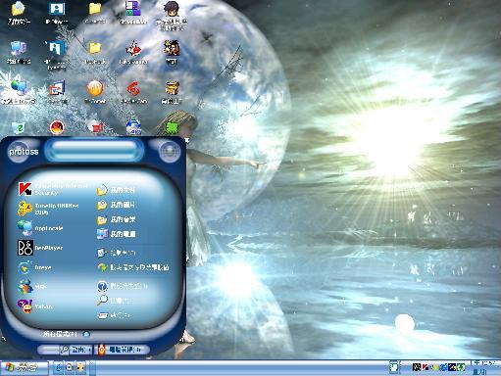Select the game warrior portrait desktop icon
Image resolution: width=501 pixels, height=376 pixels.
pyautogui.click(x=172, y=52)
